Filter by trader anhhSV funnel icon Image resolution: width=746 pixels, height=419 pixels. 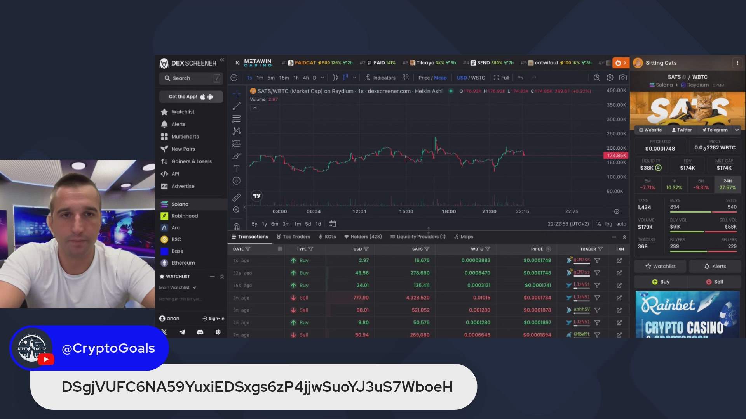point(597,310)
